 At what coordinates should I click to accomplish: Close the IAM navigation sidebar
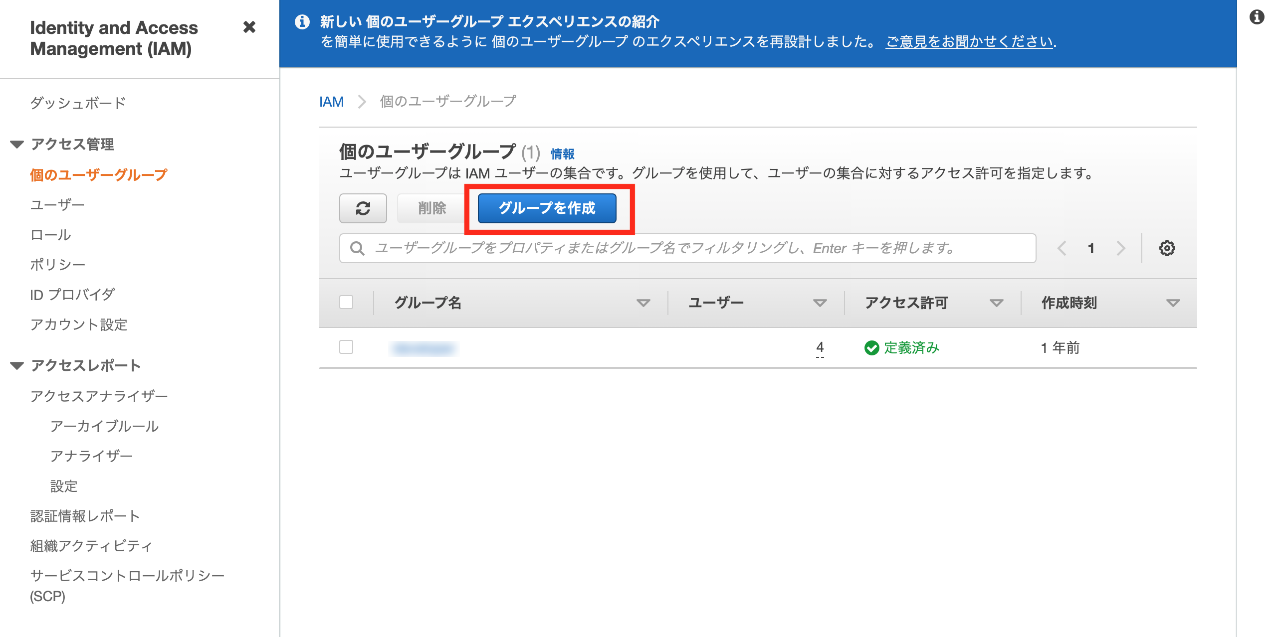click(x=248, y=27)
